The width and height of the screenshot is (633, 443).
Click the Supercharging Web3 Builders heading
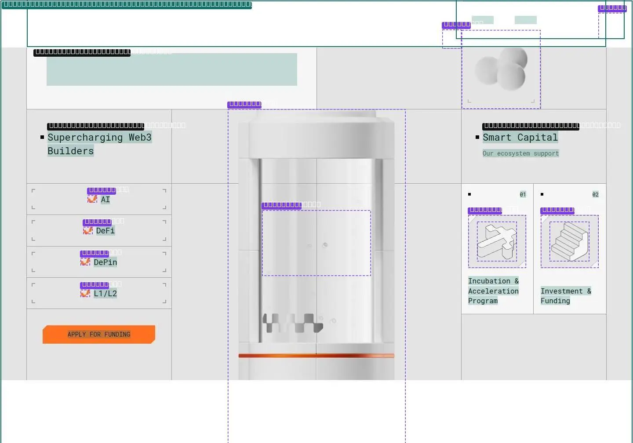click(100, 144)
